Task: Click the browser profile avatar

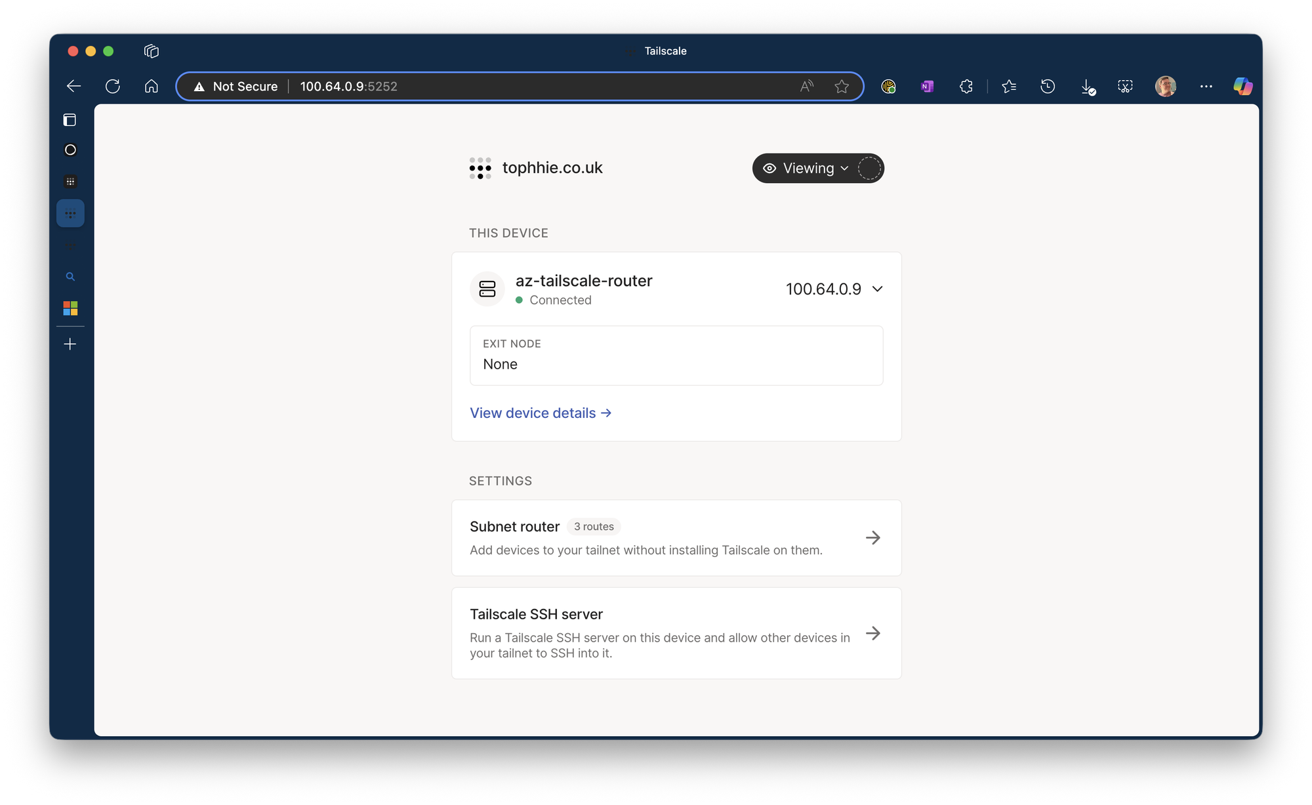Action: click(1165, 86)
